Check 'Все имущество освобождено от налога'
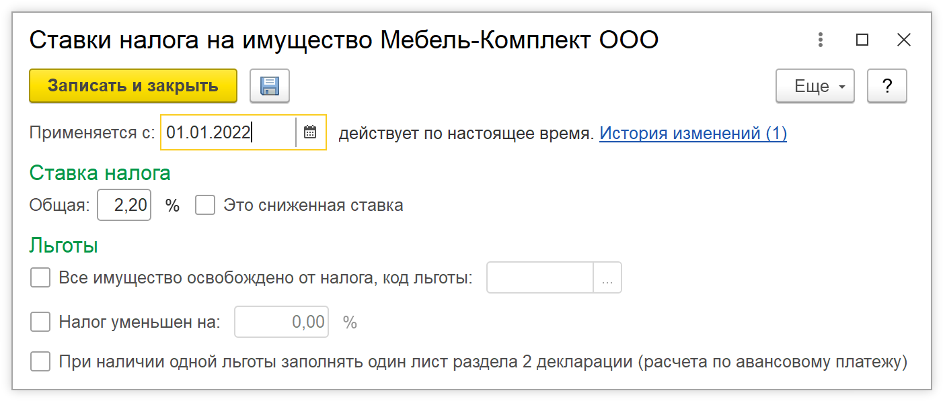The image size is (943, 401). click(x=40, y=278)
